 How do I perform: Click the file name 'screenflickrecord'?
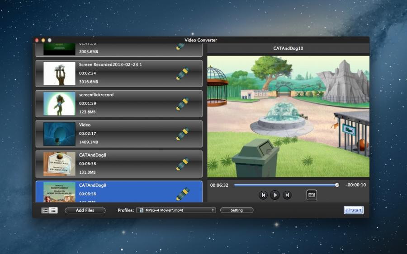coord(96,94)
